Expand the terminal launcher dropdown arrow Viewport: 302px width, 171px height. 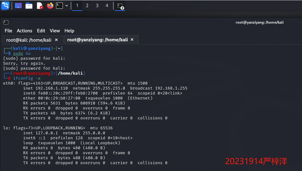(x=67, y=6)
